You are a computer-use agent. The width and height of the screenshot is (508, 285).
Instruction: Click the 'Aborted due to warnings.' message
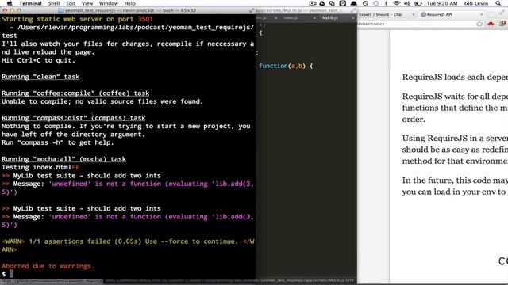pyautogui.click(x=48, y=266)
